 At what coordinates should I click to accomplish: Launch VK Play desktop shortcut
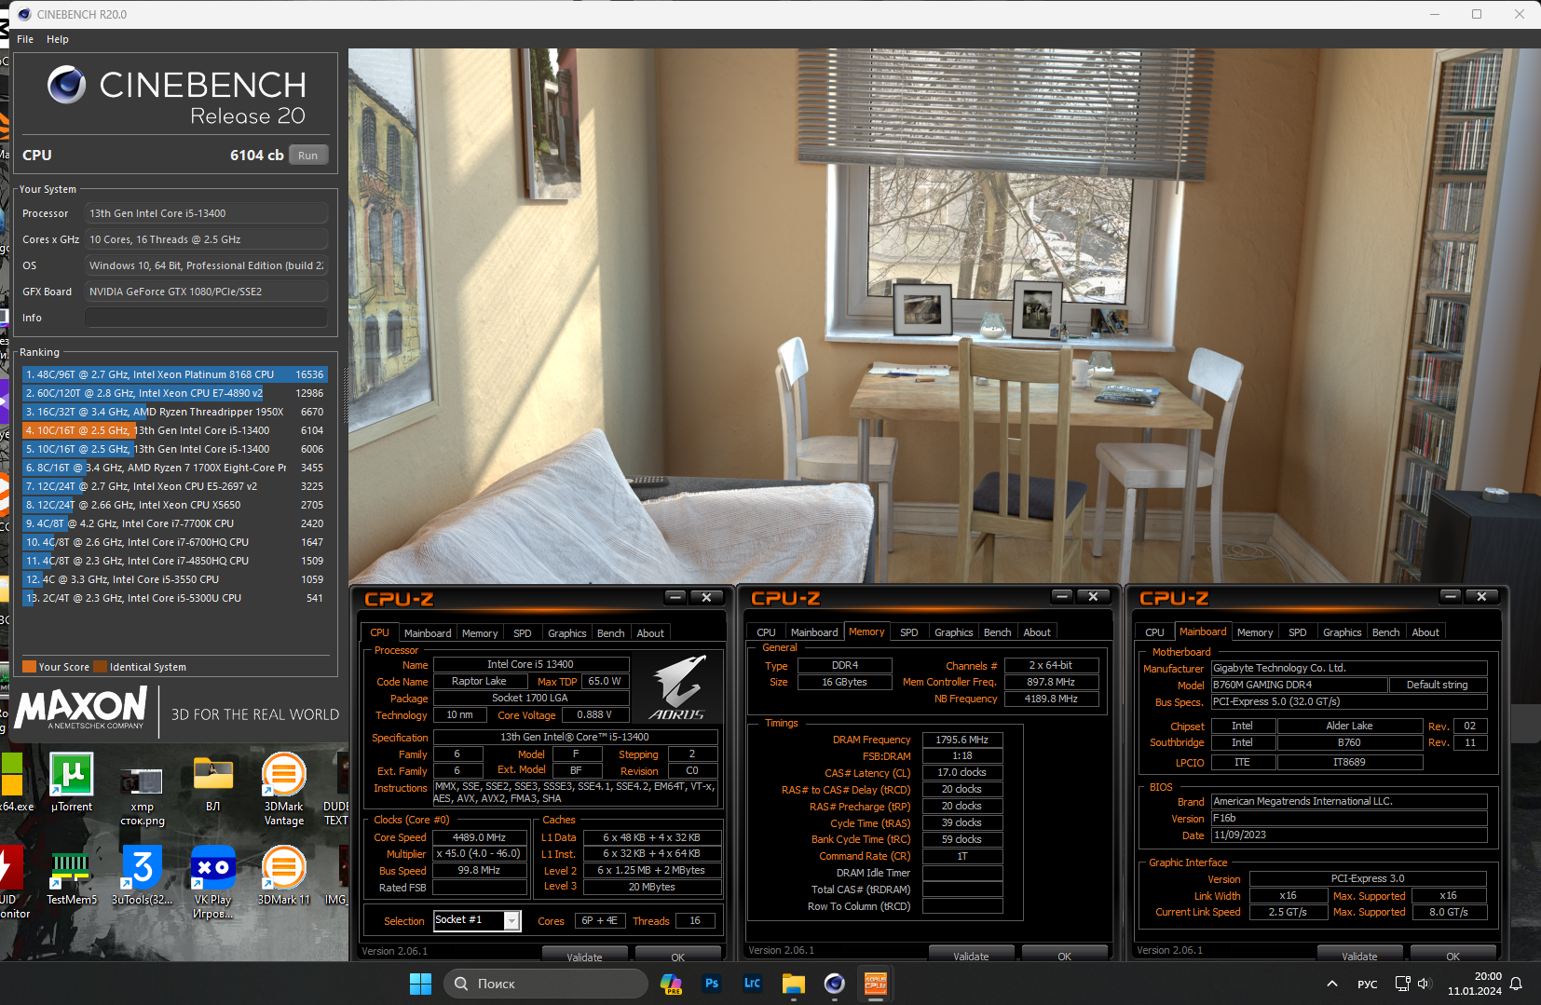(213, 882)
